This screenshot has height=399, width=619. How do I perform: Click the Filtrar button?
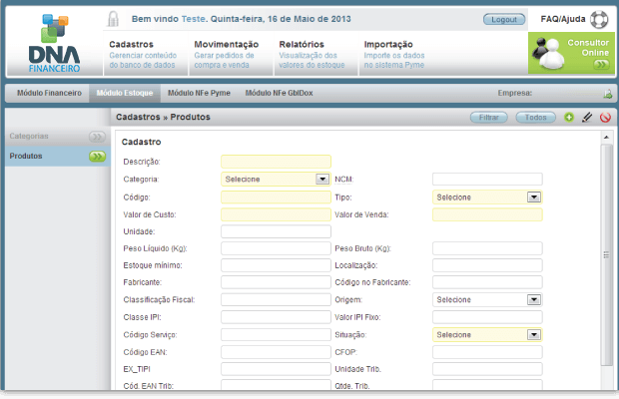489,118
